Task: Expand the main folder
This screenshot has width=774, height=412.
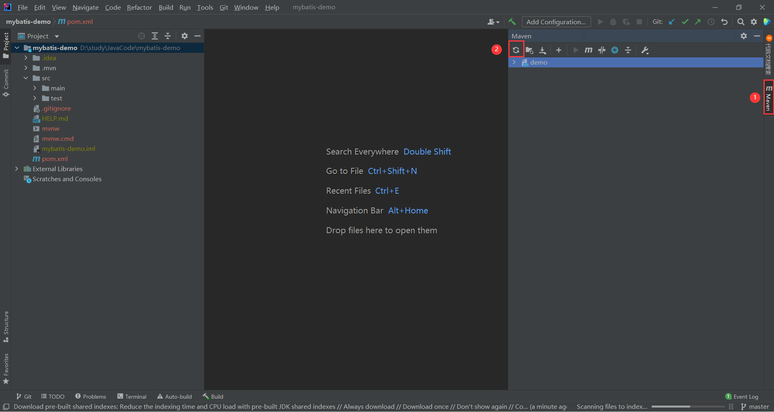Action: tap(35, 88)
